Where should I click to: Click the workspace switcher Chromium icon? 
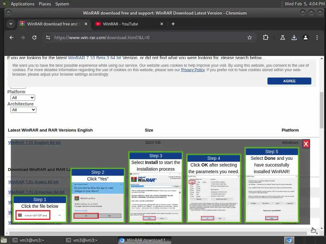289,240
